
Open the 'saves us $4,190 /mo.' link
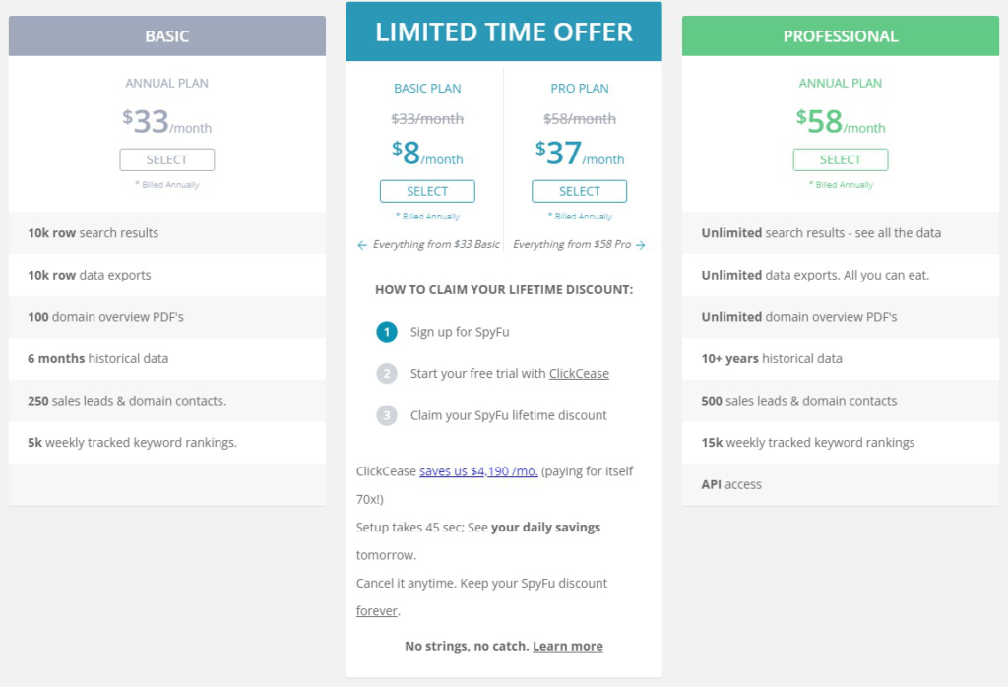click(x=478, y=471)
